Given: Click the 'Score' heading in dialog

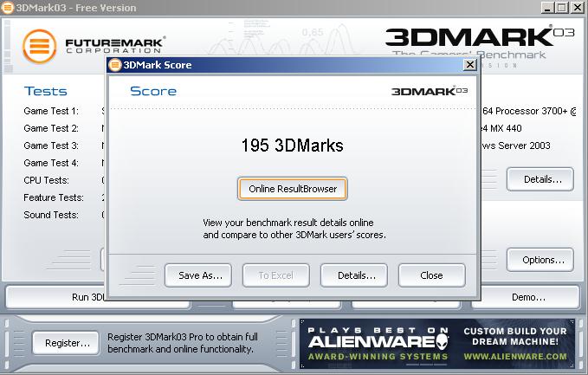Looking at the screenshot, I should tap(153, 91).
